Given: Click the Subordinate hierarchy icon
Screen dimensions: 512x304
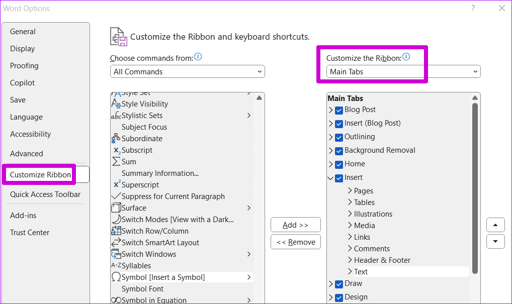Looking at the screenshot, I should pyautogui.click(x=116, y=138).
